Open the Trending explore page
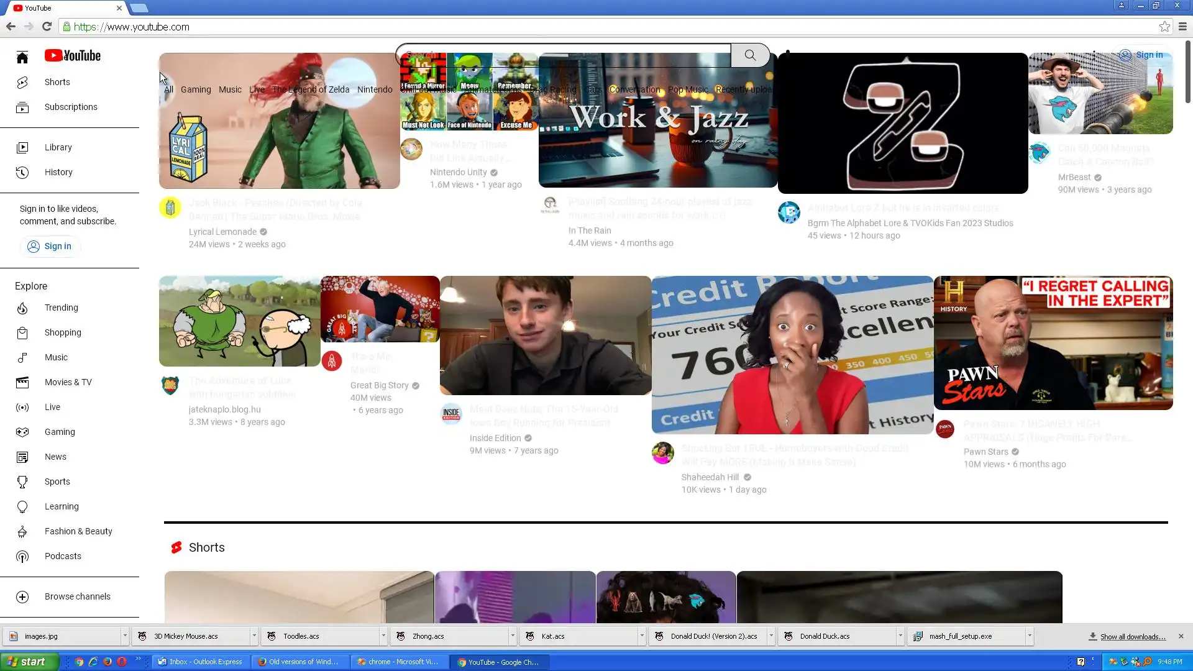This screenshot has width=1193, height=671. 61,308
